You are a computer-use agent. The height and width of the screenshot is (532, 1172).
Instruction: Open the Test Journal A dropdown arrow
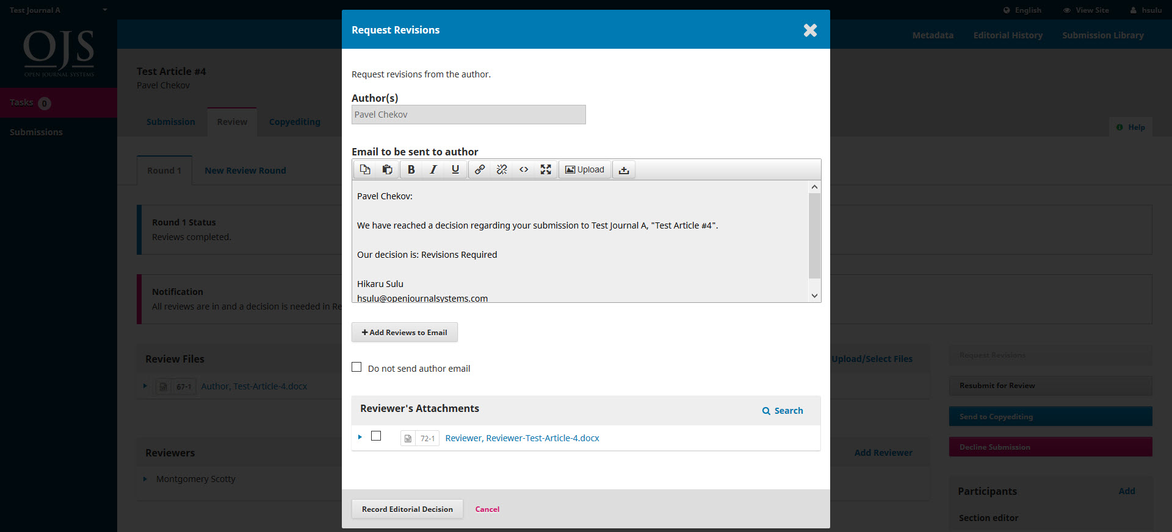(x=105, y=10)
